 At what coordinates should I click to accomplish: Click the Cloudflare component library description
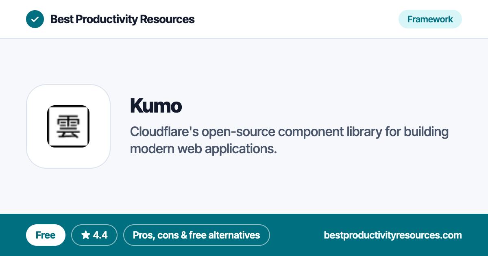(289, 140)
